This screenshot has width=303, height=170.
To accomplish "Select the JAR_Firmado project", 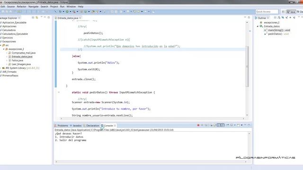I will pyautogui.click(x=9, y=72).
